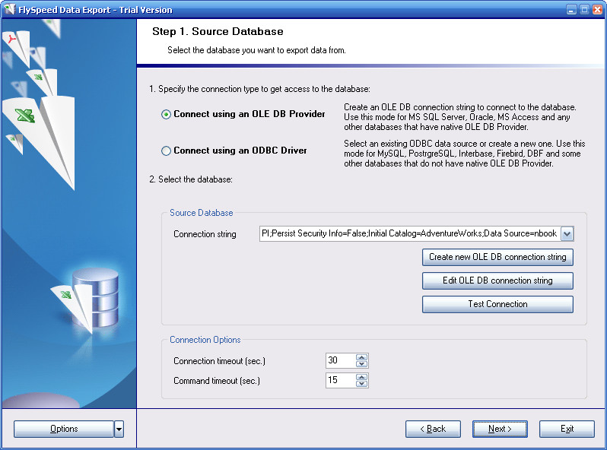Click the 'Connection timeout (sec.)' label
The width and height of the screenshot is (607, 450).
tap(220, 361)
